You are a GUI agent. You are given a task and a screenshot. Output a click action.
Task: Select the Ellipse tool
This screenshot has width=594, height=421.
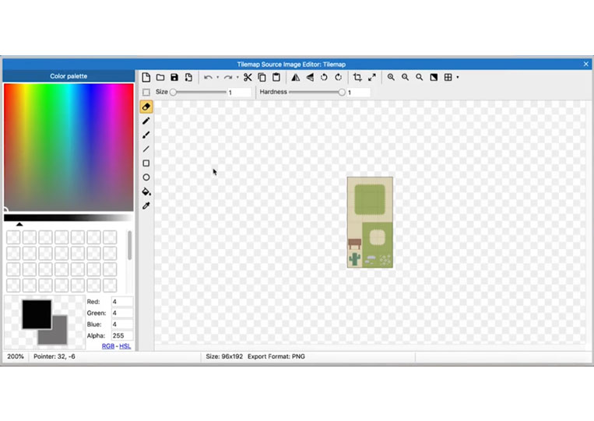(146, 177)
